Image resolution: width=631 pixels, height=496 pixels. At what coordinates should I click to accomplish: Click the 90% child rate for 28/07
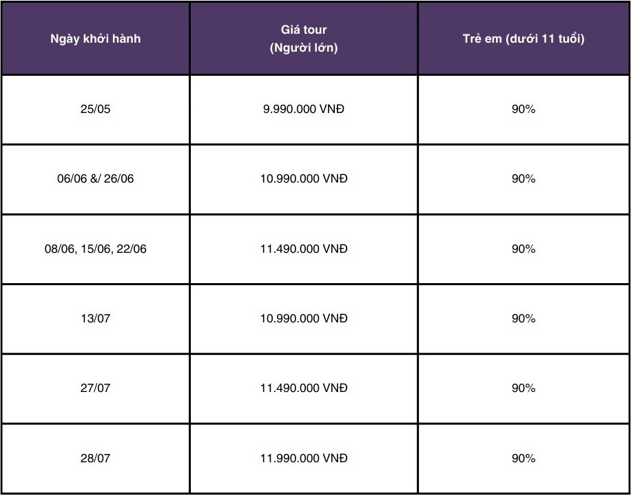click(524, 458)
